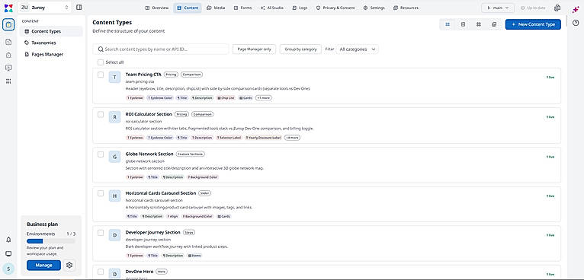Click the G icon of Globe Network Section
Screen dimensions: 584x280
(x=114, y=157)
